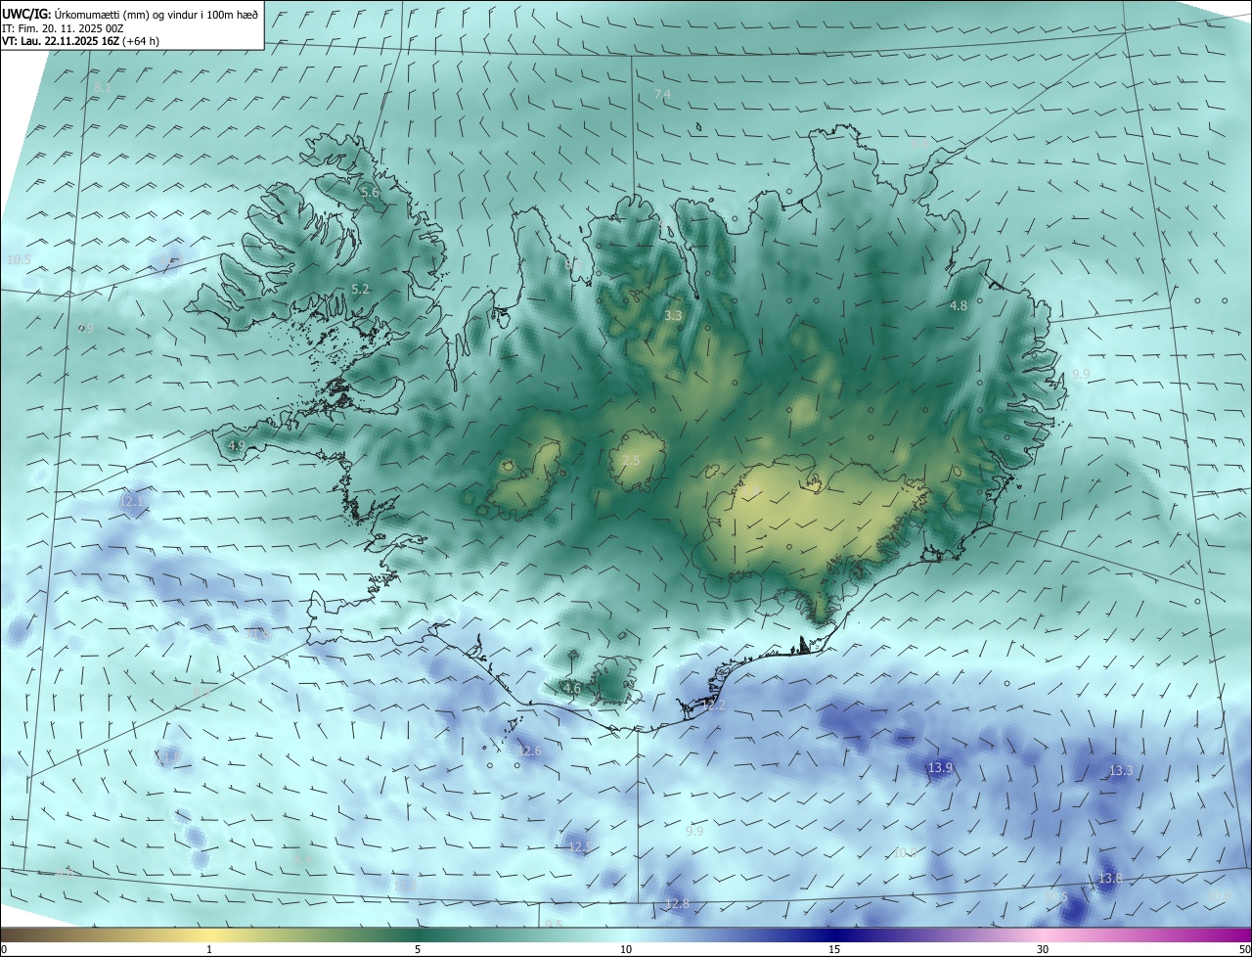This screenshot has height=957, width=1252.
Task: Click the 5.2 value label
Action: coord(360,290)
